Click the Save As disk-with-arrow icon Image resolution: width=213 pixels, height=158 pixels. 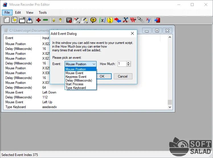point(30,20)
